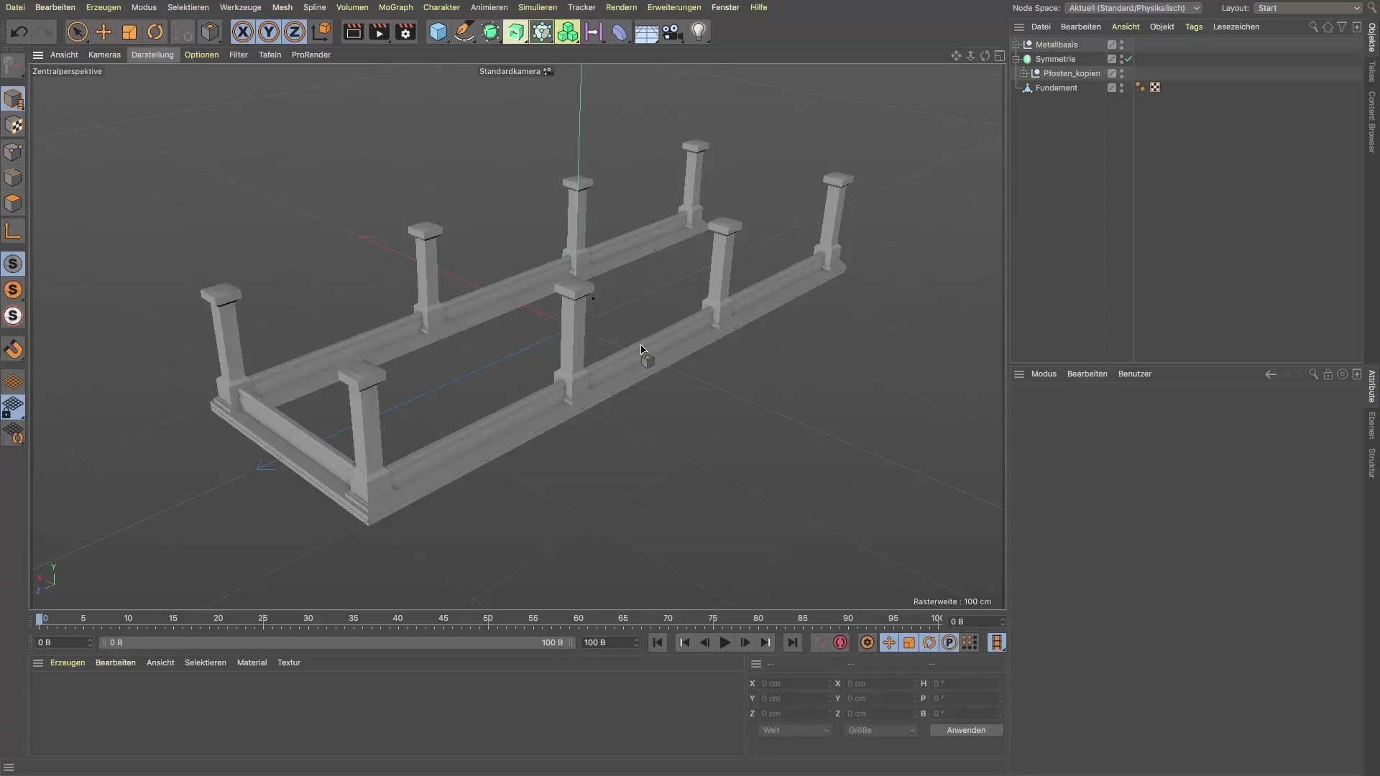The height and width of the screenshot is (776, 1380).
Task: Open the Rendern menu
Action: [x=621, y=7]
